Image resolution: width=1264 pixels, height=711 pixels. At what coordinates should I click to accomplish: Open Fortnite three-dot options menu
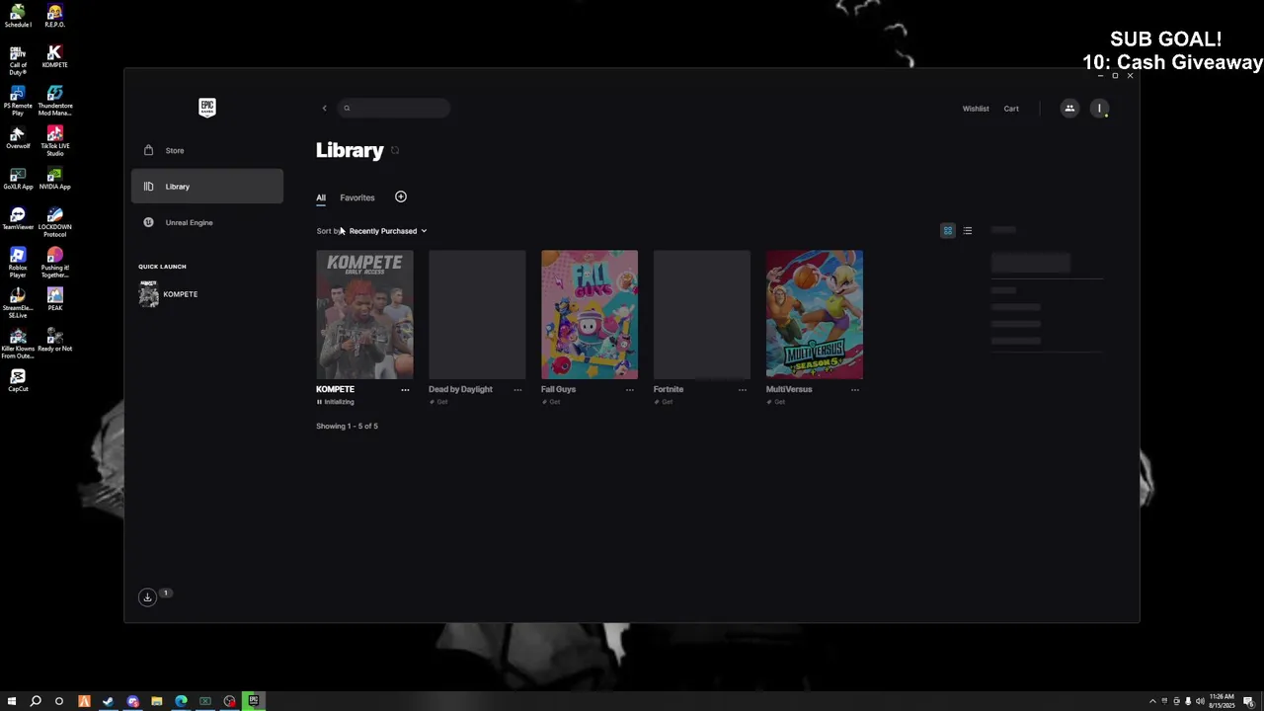point(743,390)
